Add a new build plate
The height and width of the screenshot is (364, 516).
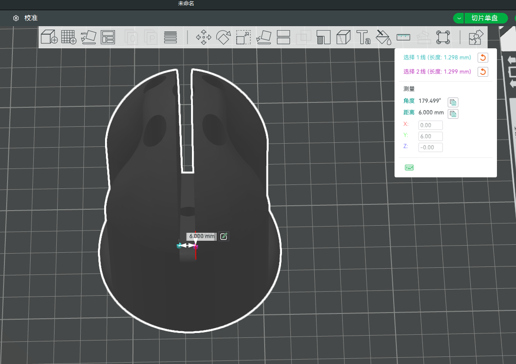[x=69, y=37]
